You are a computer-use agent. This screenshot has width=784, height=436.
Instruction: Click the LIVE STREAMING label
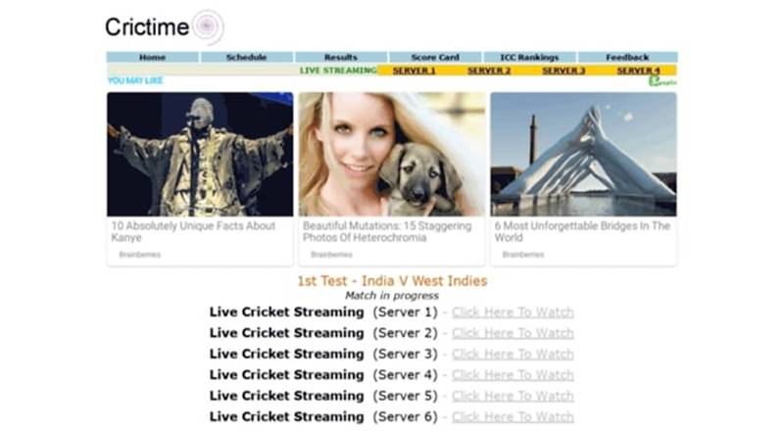click(x=338, y=71)
